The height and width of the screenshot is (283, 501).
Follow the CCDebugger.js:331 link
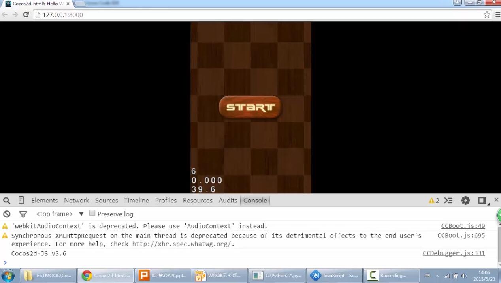454,253
